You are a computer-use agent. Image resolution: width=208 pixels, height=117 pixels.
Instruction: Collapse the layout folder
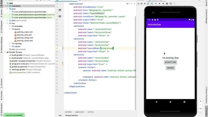coord(10,29)
